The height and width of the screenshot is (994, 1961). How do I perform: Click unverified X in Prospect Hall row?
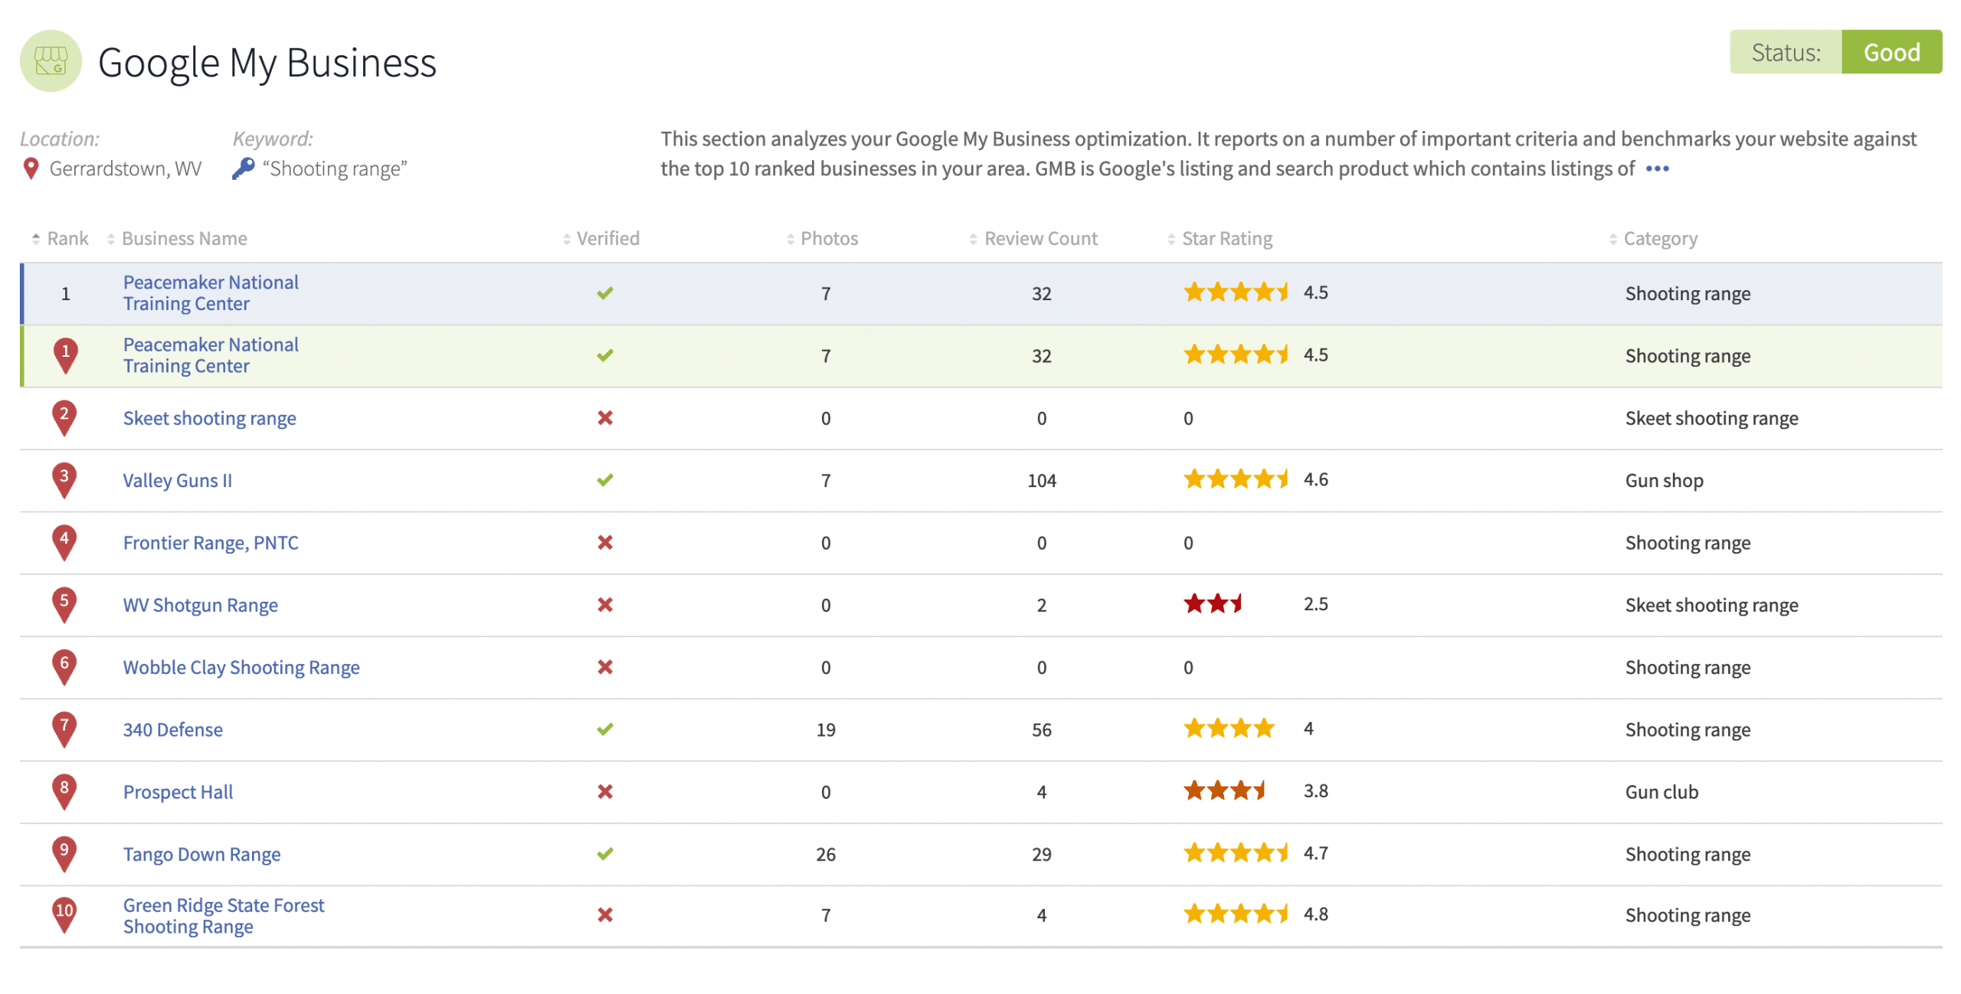point(605,792)
